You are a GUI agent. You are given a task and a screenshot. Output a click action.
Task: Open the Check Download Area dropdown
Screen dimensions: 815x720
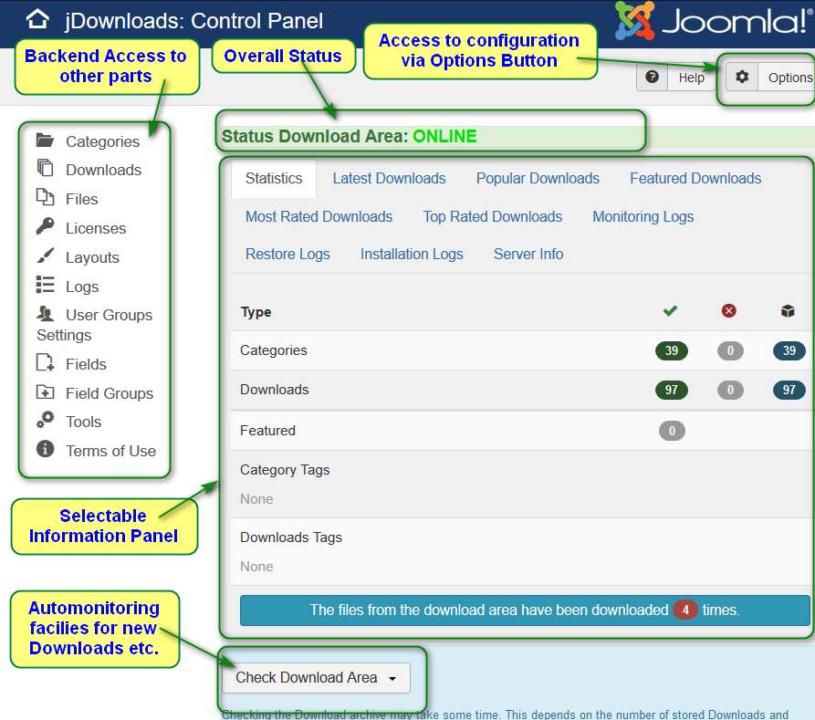point(316,678)
